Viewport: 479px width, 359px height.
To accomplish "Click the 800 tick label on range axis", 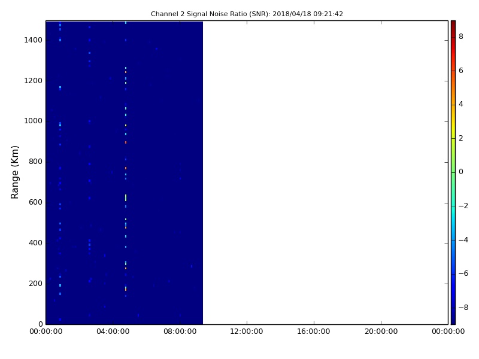I will (35, 162).
